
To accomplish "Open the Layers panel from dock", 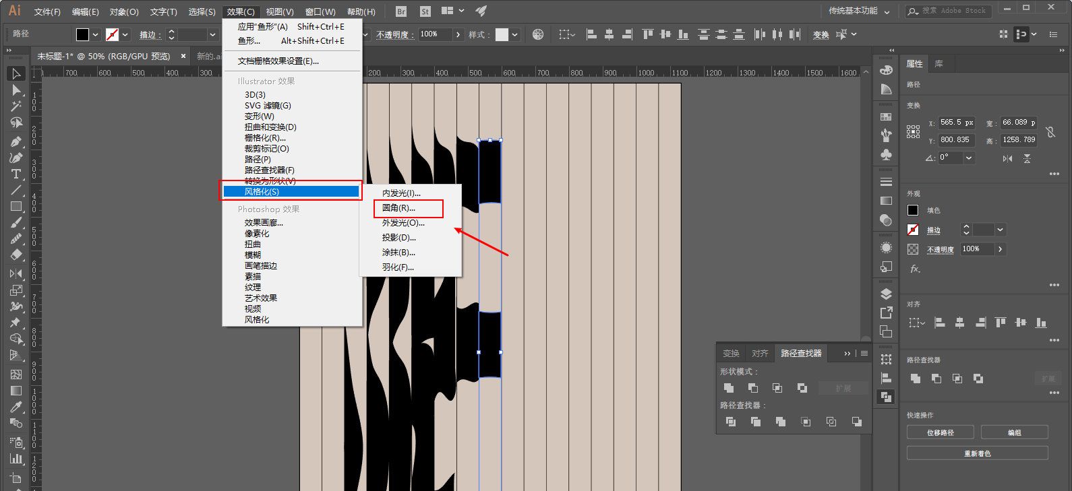I will pos(886,294).
